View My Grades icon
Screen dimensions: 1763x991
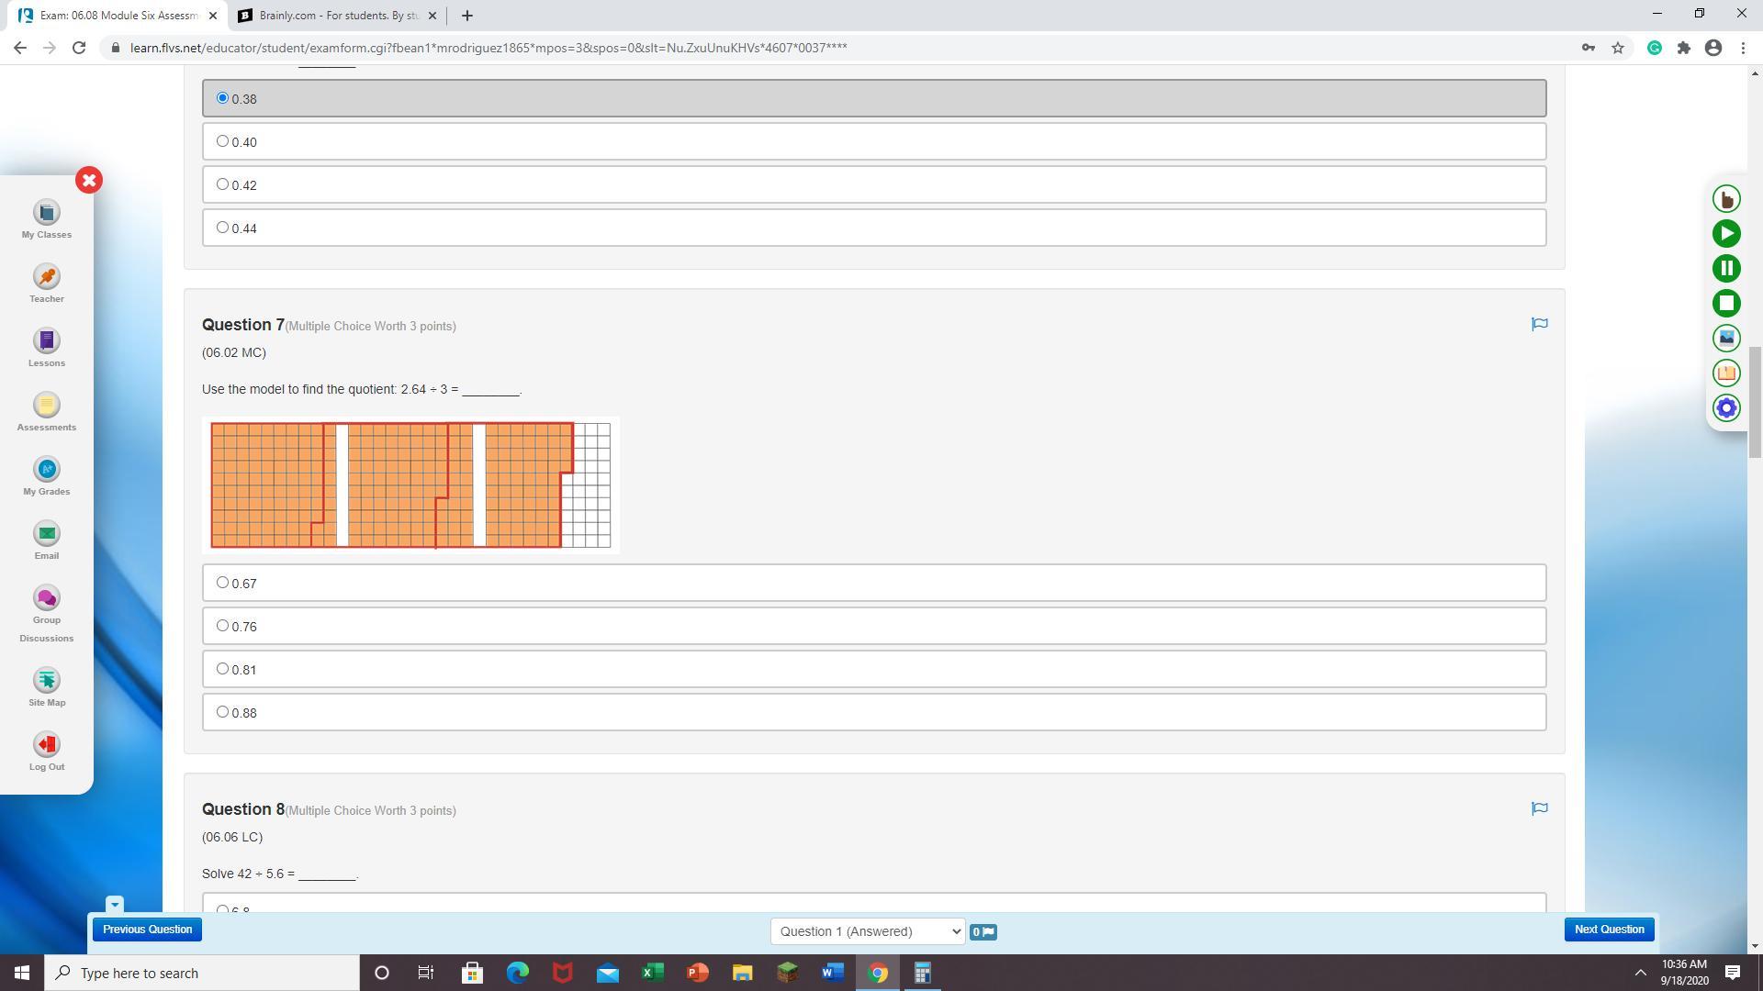click(47, 471)
